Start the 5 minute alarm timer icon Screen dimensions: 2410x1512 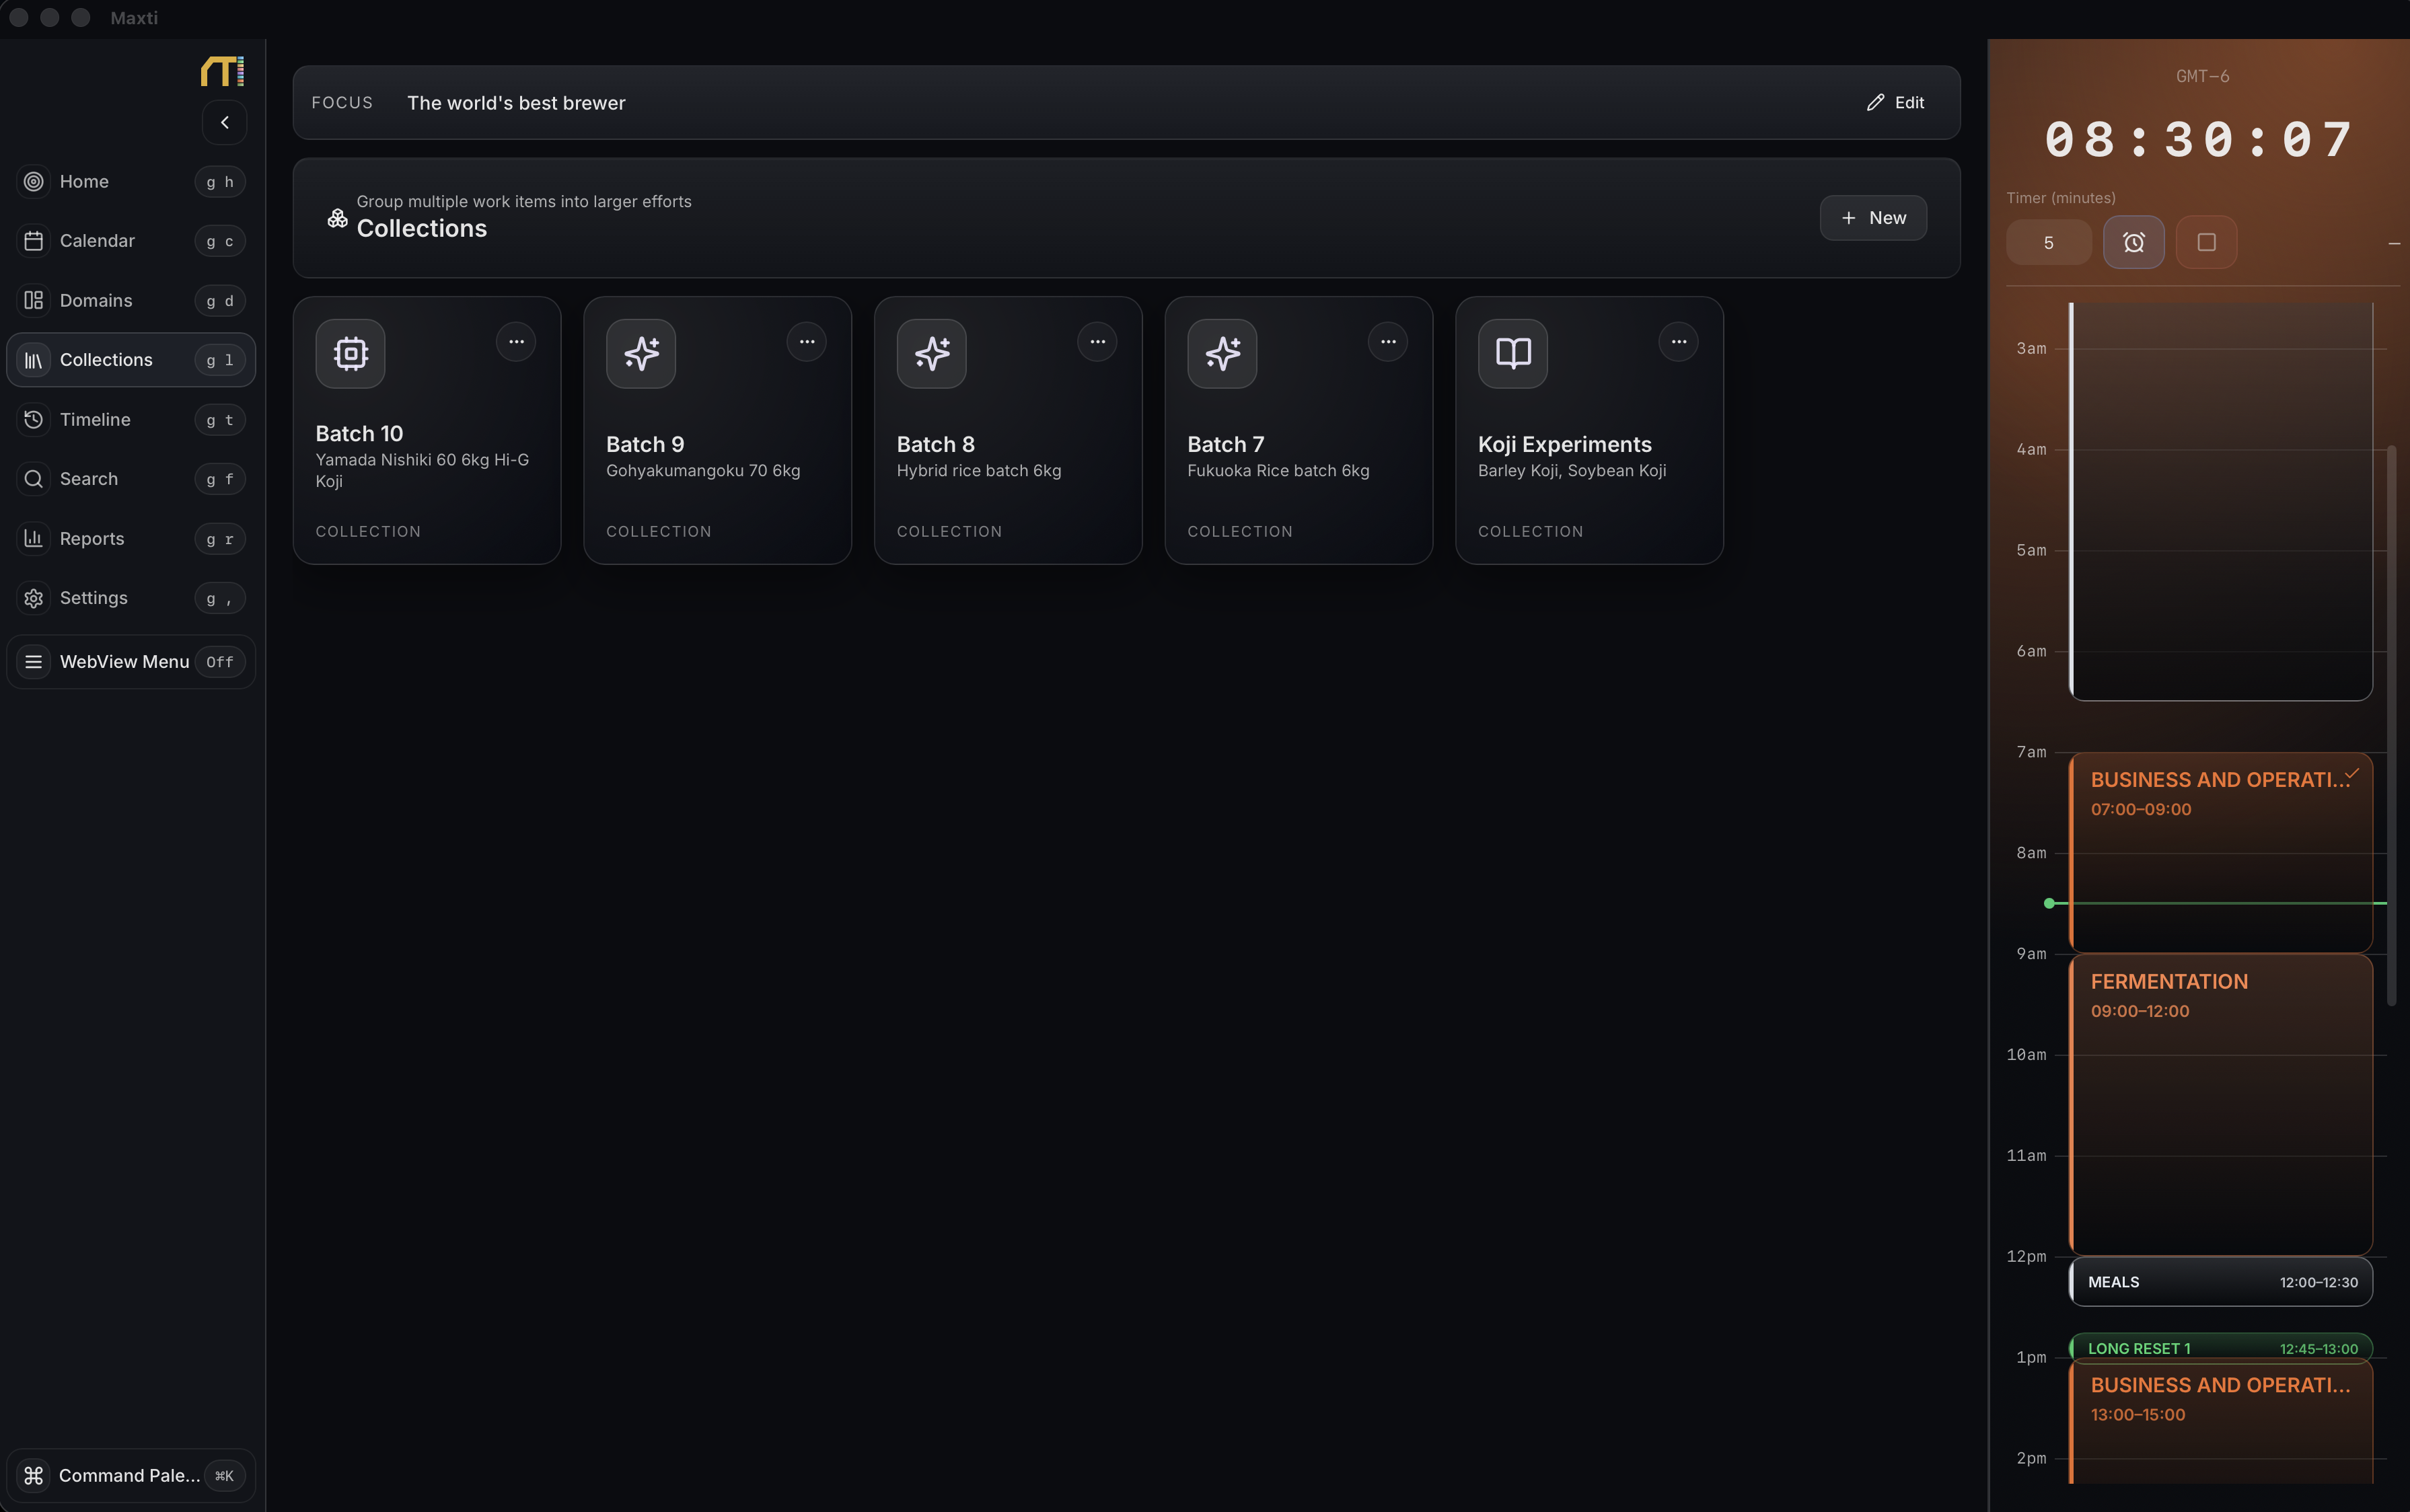2133,242
